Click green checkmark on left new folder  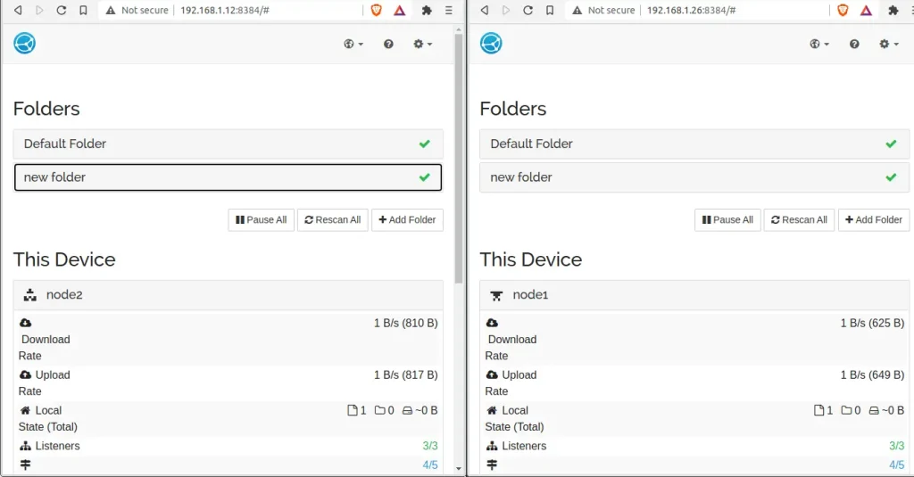point(424,177)
